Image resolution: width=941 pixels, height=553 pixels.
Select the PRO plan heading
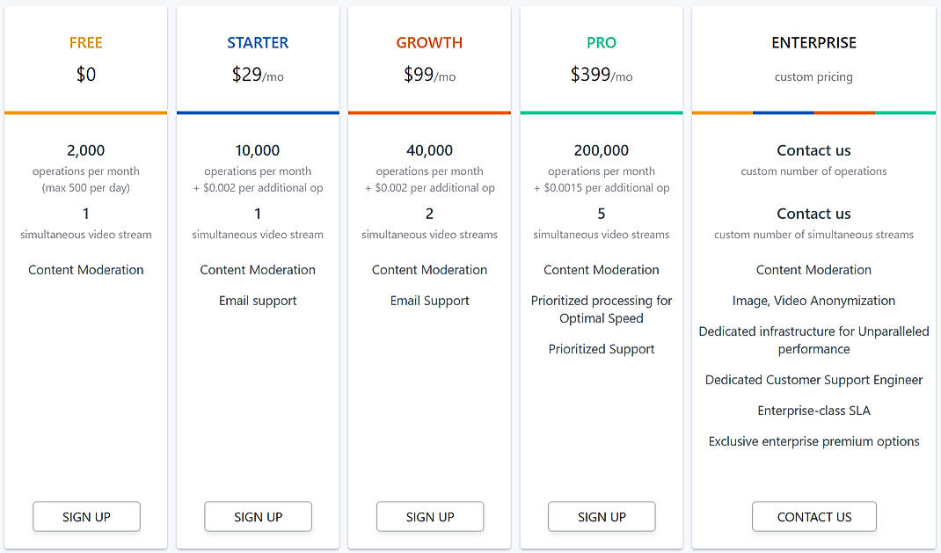[602, 42]
